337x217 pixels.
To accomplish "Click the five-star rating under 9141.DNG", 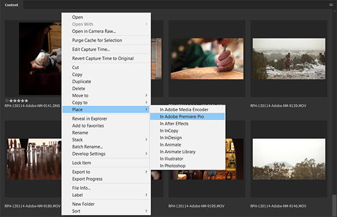I will tap(19, 101).
